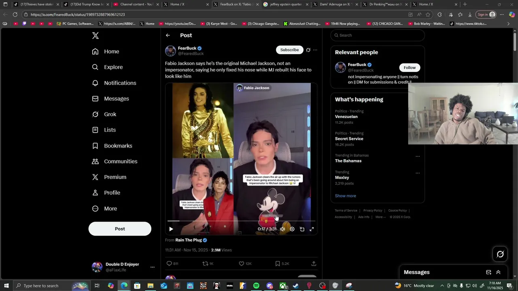This screenshot has width=518, height=291.
Task: Show more bookmarks chevron
Action: [x=509, y=24]
